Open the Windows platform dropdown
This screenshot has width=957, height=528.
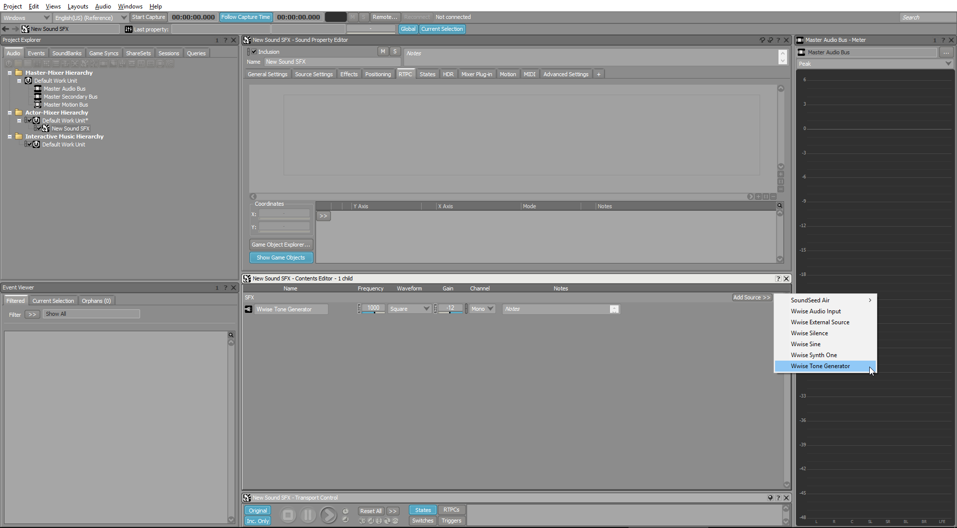pyautogui.click(x=25, y=18)
